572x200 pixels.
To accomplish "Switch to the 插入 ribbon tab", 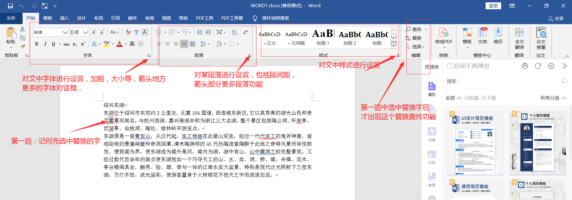I will (64, 18).
